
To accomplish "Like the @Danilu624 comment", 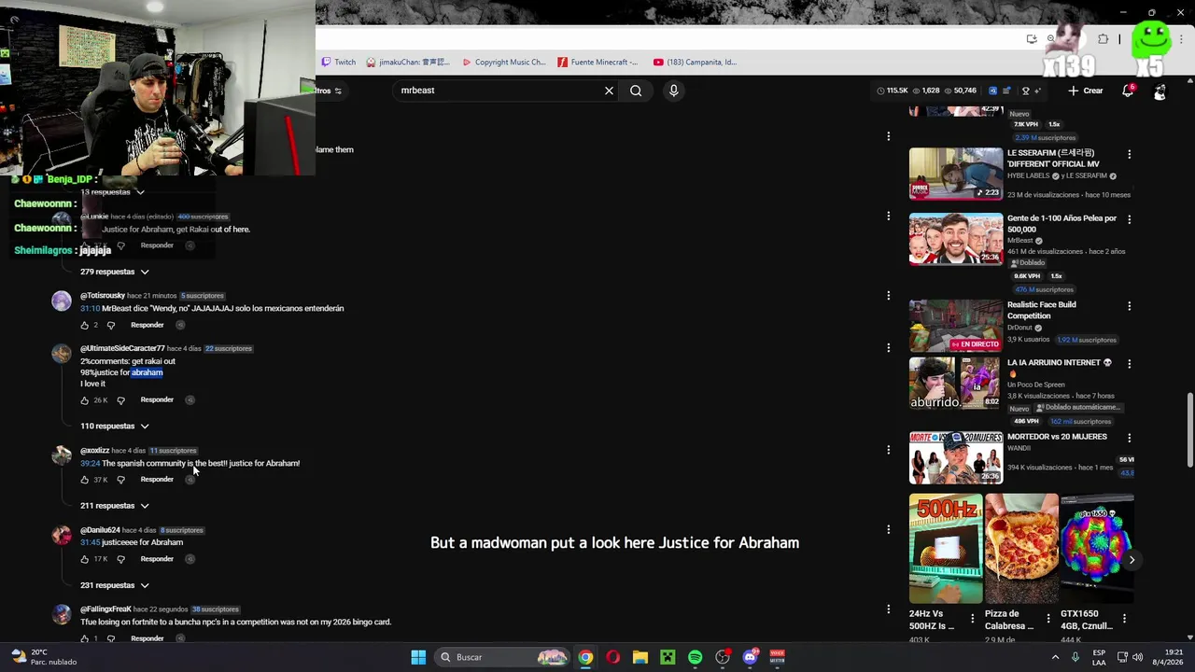I will (x=85, y=559).
